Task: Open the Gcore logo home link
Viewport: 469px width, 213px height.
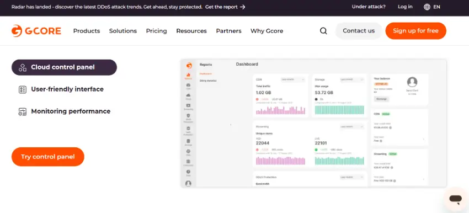Action: point(36,31)
